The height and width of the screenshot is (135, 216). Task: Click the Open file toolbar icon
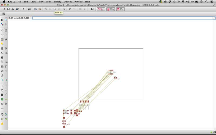[4, 9]
